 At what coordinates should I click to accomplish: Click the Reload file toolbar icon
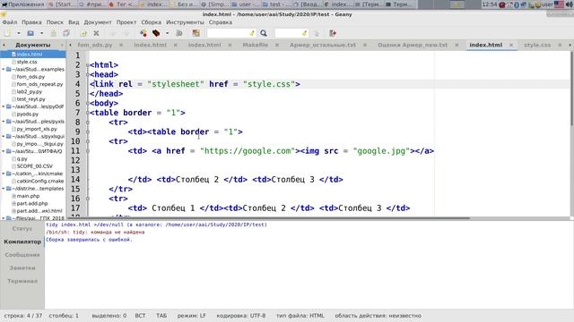click(83, 33)
